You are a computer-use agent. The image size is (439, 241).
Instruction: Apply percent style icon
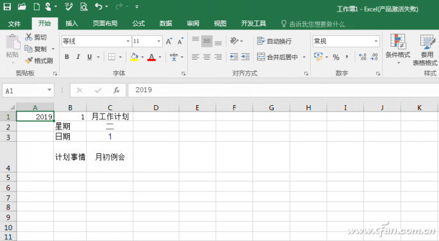[x=336, y=57]
